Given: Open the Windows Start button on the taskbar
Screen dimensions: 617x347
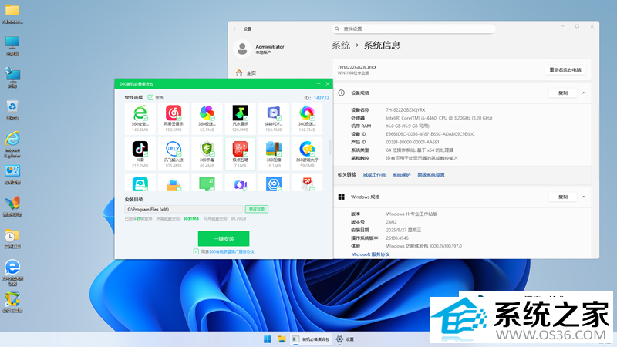Looking at the screenshot, I should [x=268, y=339].
